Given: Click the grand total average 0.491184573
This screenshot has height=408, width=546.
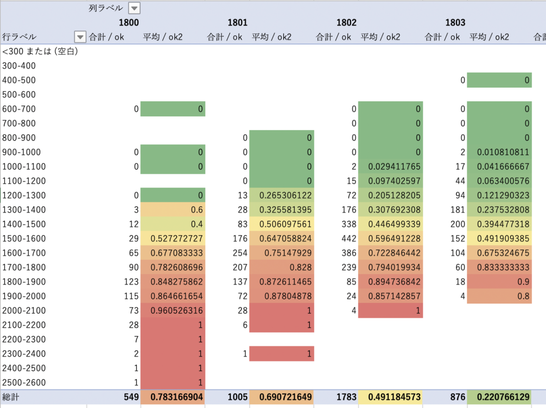Looking at the screenshot, I should pos(391,397).
